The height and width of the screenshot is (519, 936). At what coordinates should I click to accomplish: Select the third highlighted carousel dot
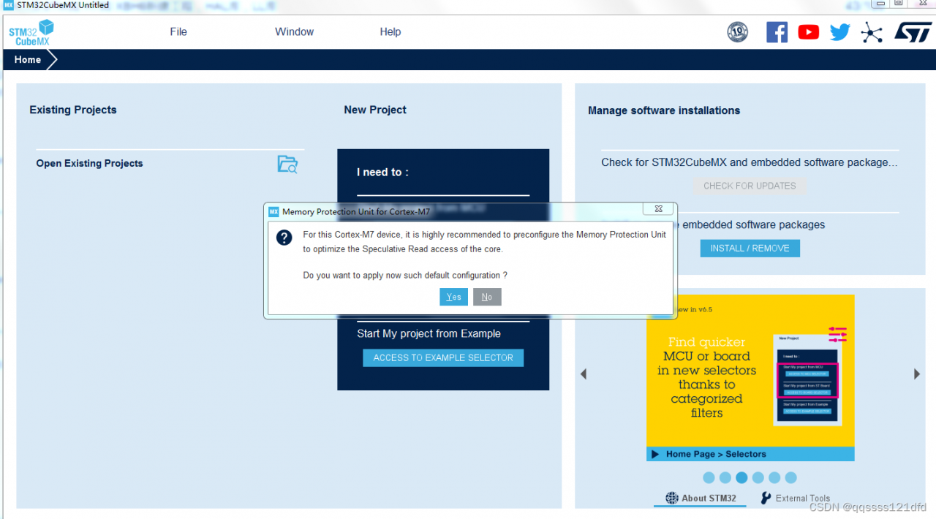(741, 477)
